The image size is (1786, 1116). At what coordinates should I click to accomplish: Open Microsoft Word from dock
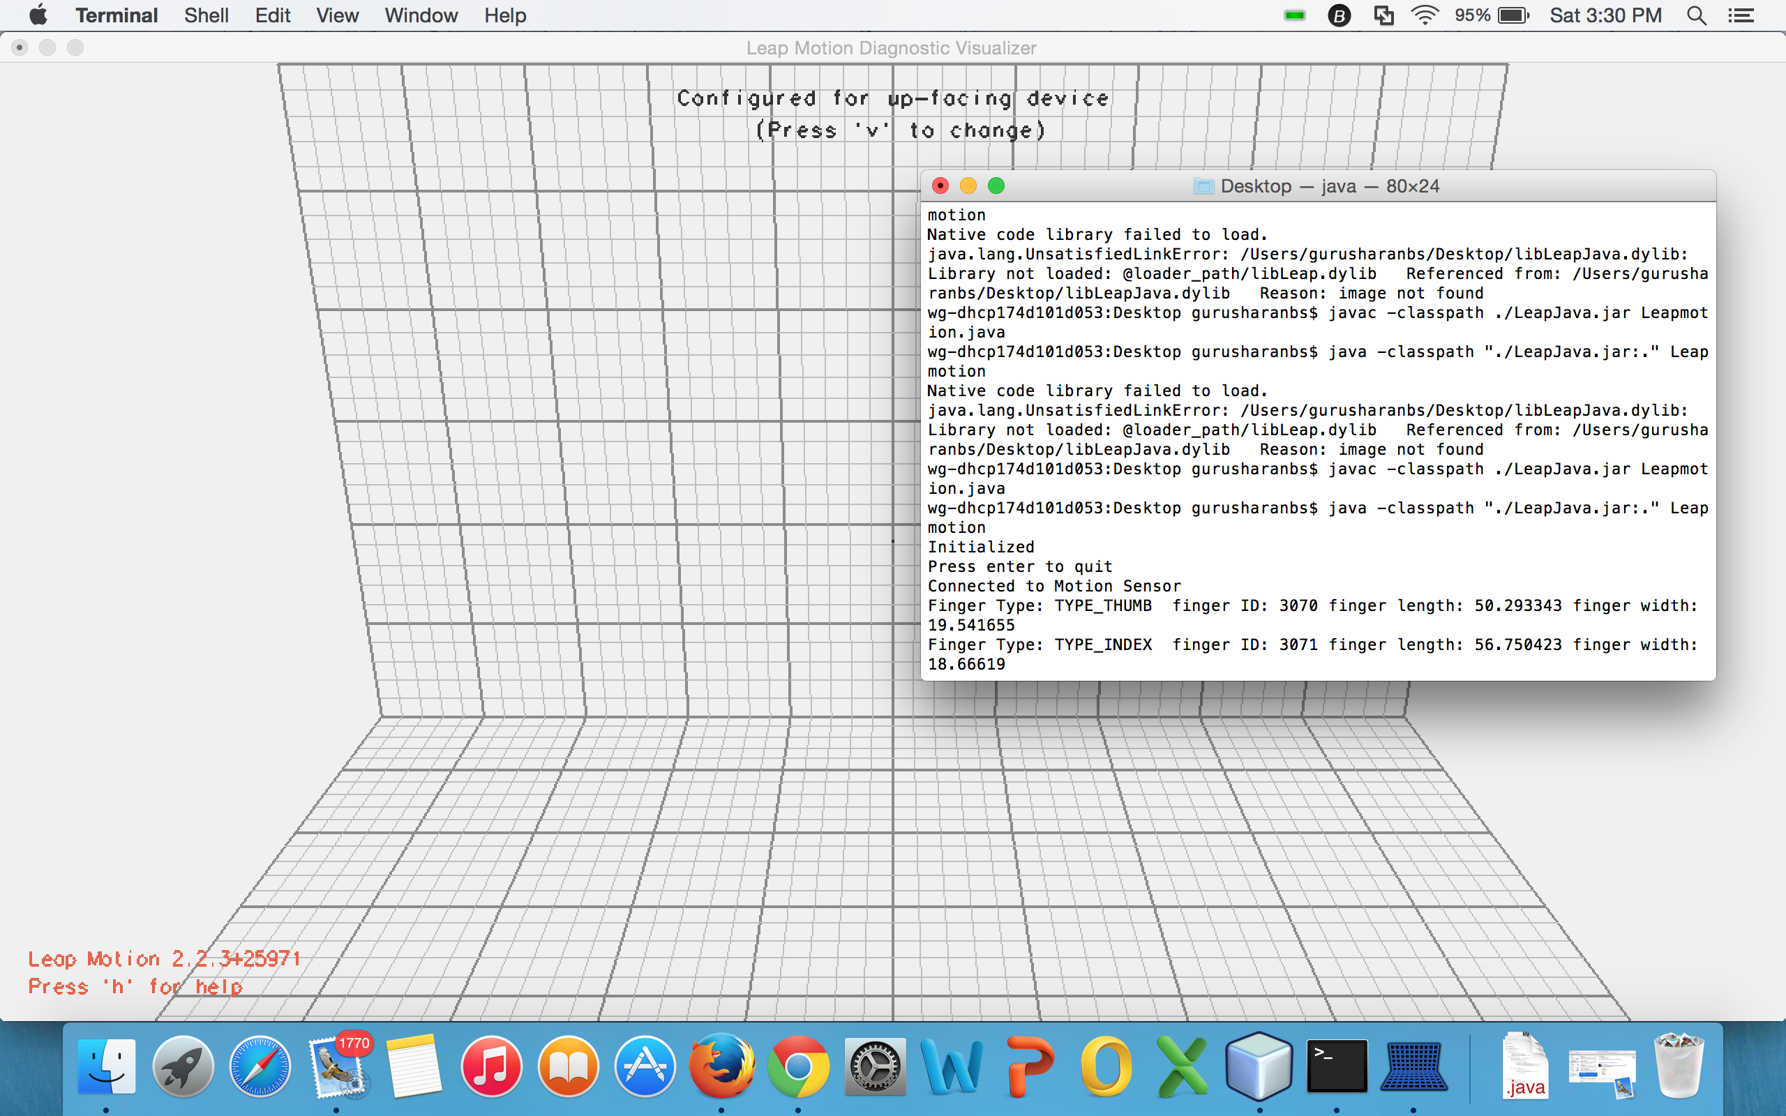click(952, 1066)
